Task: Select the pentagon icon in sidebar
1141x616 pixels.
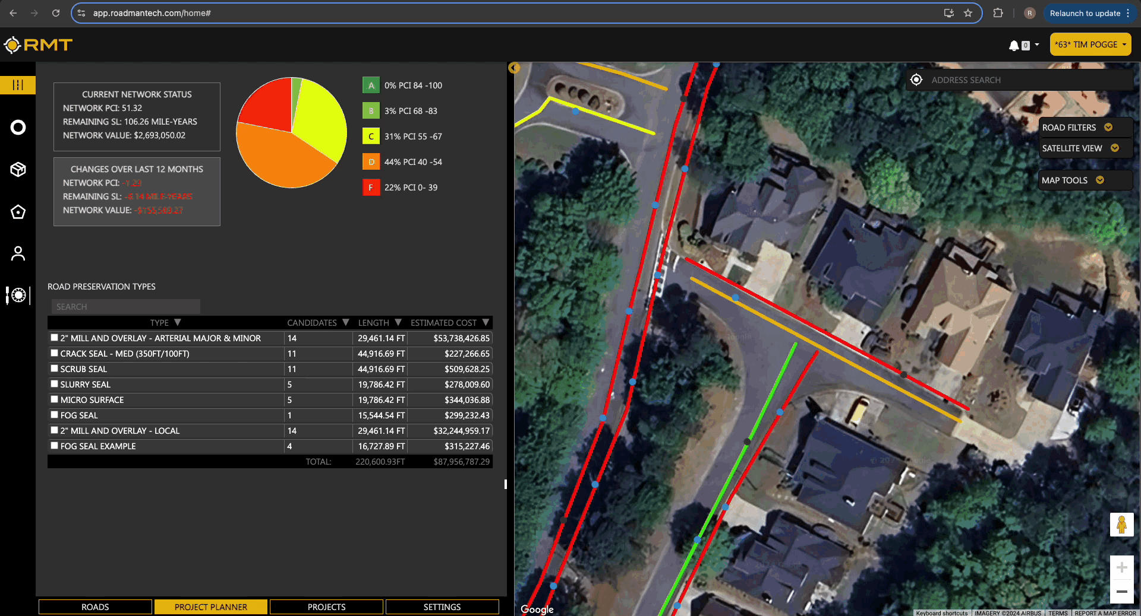Action: (18, 212)
